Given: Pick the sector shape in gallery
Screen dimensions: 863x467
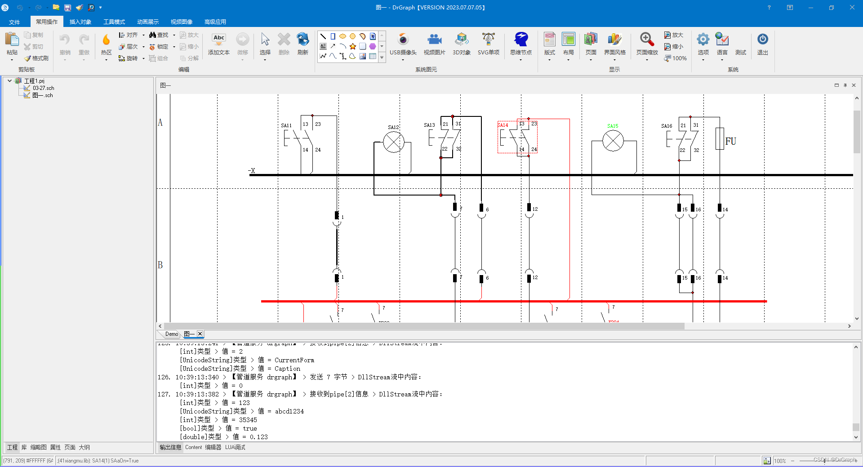Looking at the screenshot, I should click(x=363, y=36).
